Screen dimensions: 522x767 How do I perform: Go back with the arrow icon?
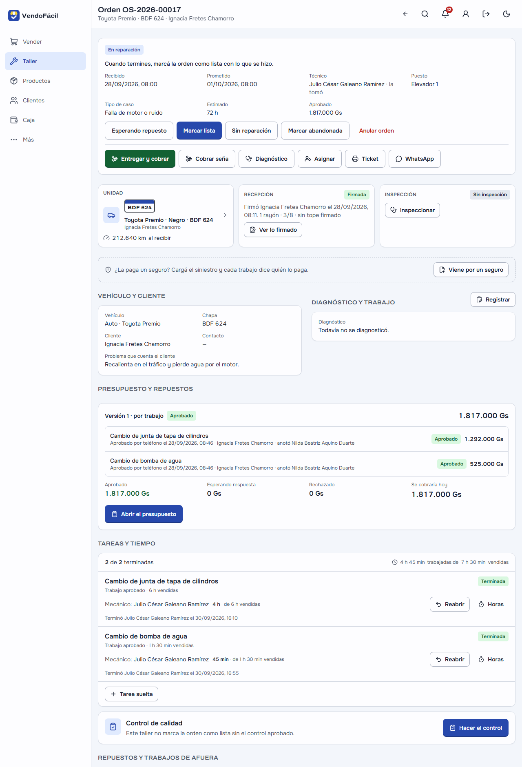point(405,14)
